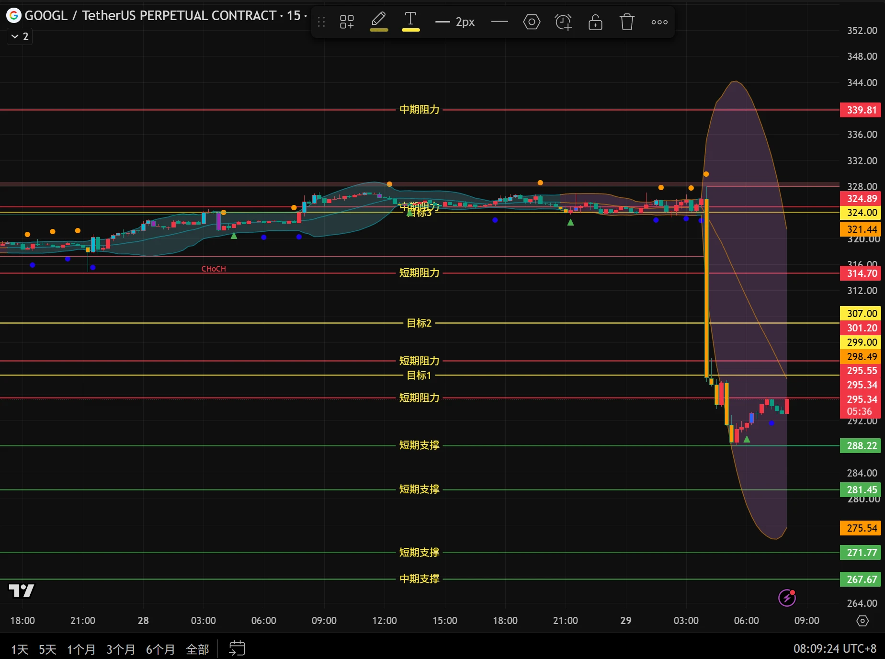Click the CHoCH marker label

click(x=214, y=269)
